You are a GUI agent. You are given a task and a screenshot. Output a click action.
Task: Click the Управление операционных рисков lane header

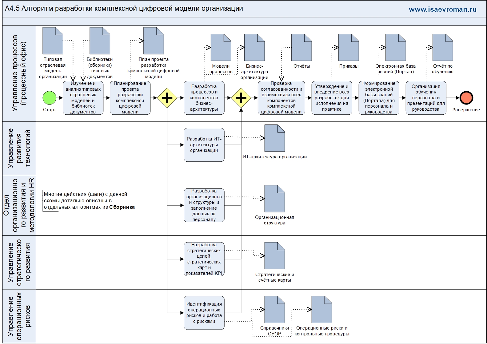coord(19,316)
